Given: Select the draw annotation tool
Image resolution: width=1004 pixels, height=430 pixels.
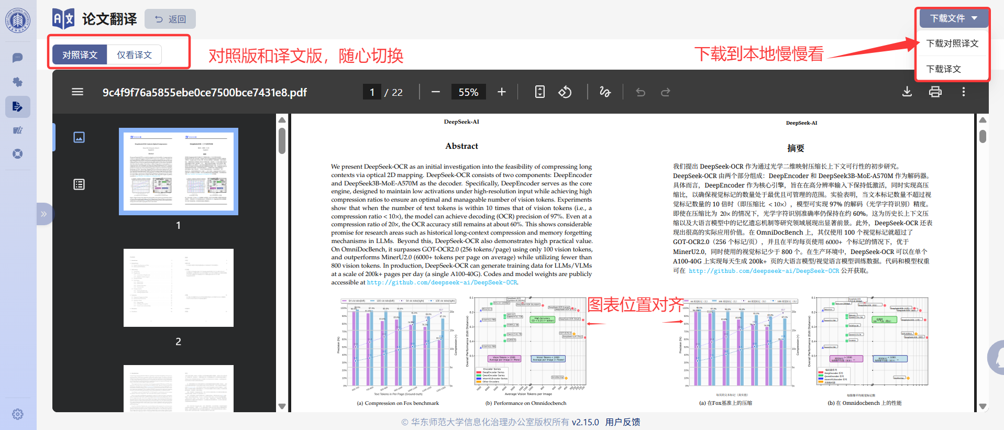Looking at the screenshot, I should 605,92.
